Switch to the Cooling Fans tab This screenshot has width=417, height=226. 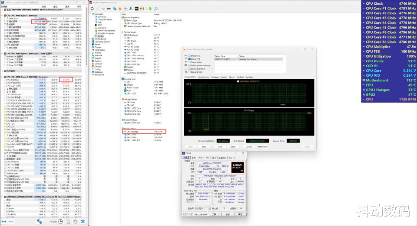[203, 77]
